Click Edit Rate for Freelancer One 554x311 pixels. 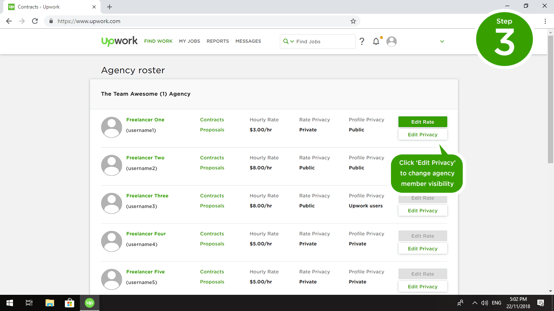coord(423,121)
